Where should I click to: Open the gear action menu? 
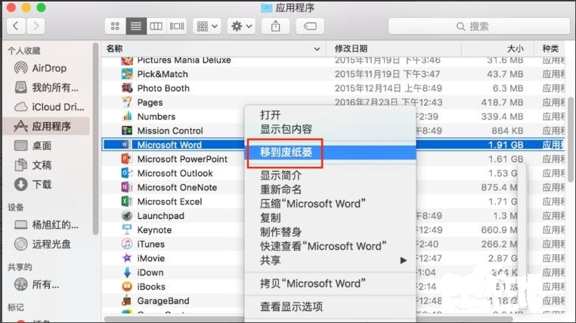pyautogui.click(x=241, y=26)
